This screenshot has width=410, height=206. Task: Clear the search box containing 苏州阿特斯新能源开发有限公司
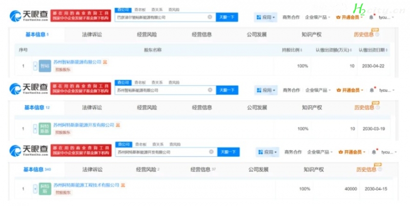click(211, 152)
